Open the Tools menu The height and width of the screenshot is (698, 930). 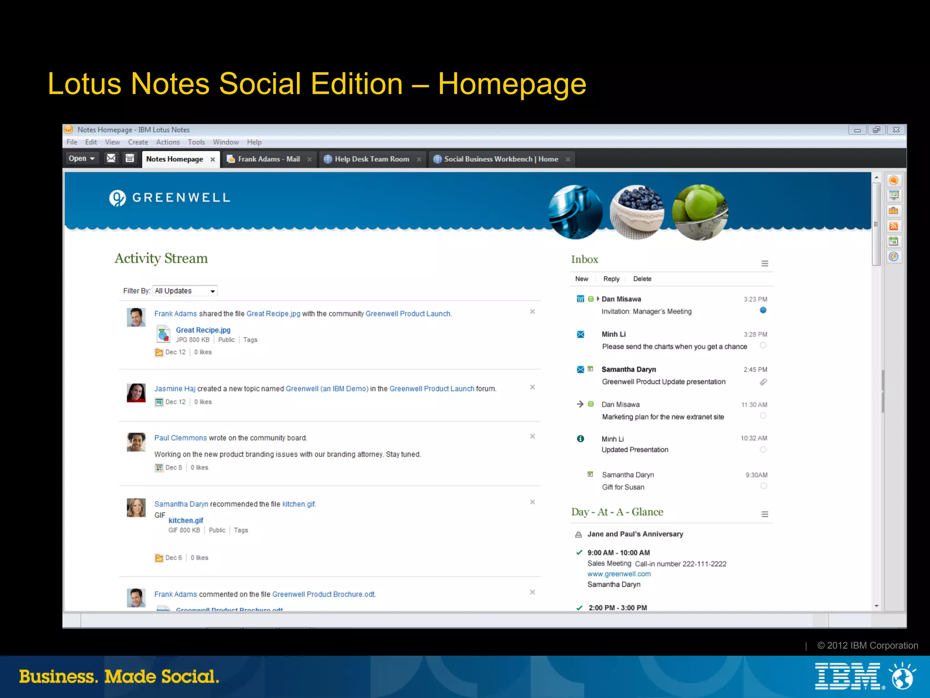point(196,142)
